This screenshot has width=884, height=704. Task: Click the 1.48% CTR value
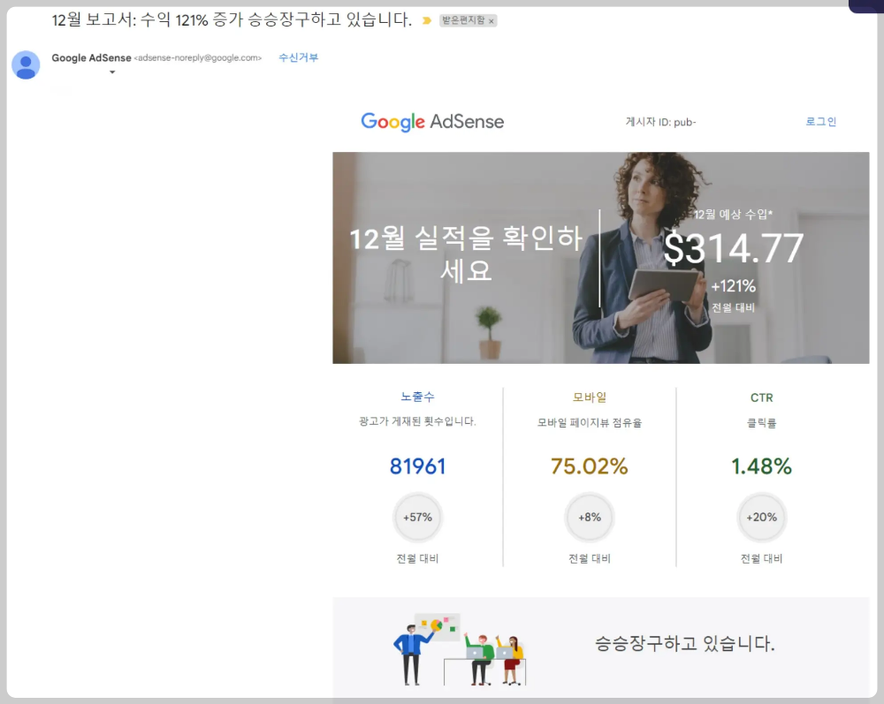762,466
